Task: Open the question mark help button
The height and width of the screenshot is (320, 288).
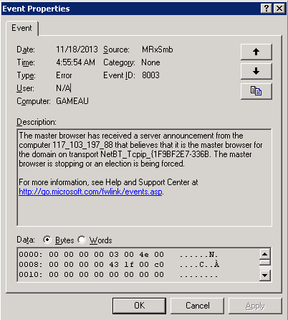Action: [x=267, y=9]
